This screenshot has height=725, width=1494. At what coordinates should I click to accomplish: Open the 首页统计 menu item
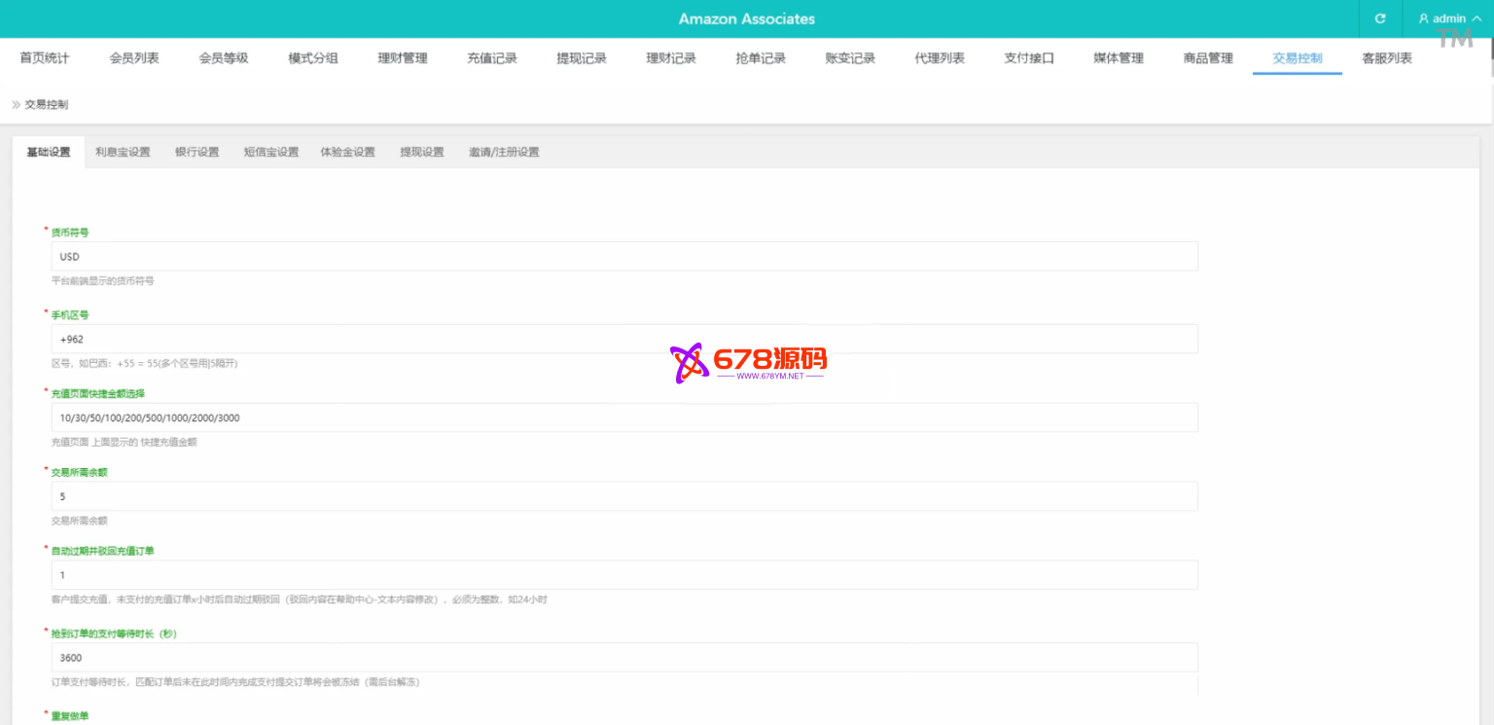pyautogui.click(x=45, y=58)
